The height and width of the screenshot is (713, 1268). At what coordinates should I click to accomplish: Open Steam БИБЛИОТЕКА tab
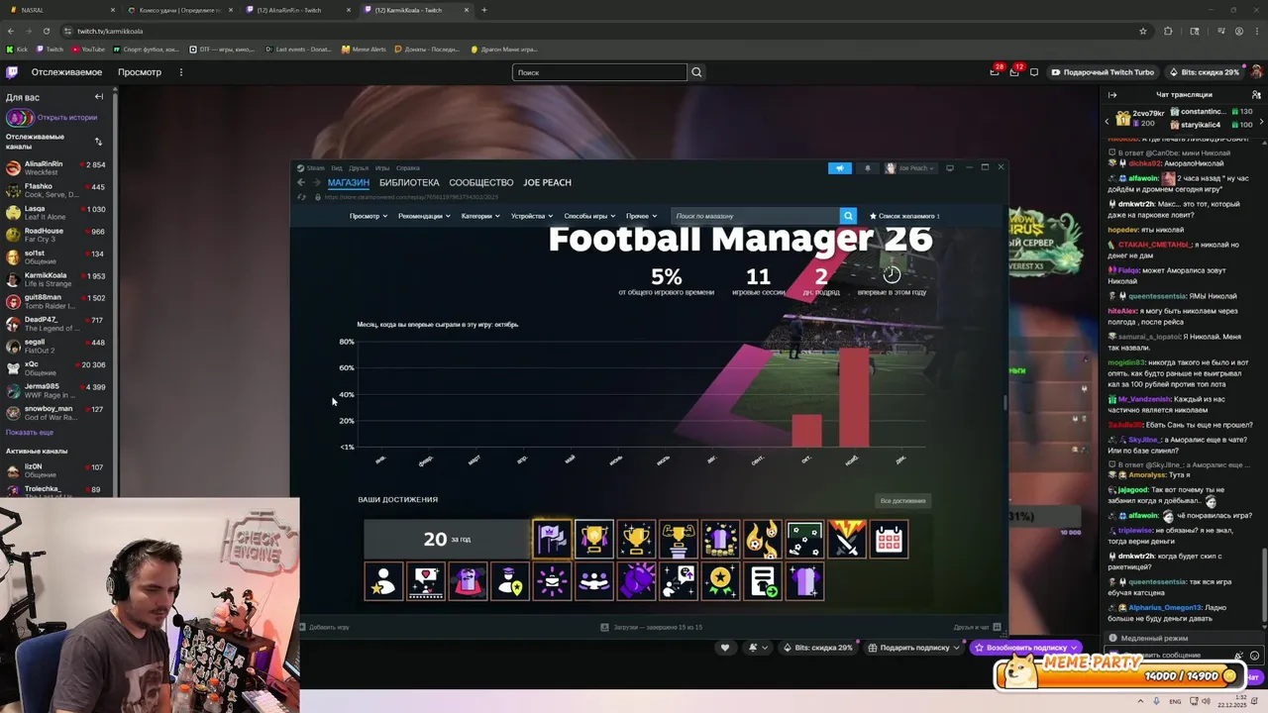click(x=409, y=182)
